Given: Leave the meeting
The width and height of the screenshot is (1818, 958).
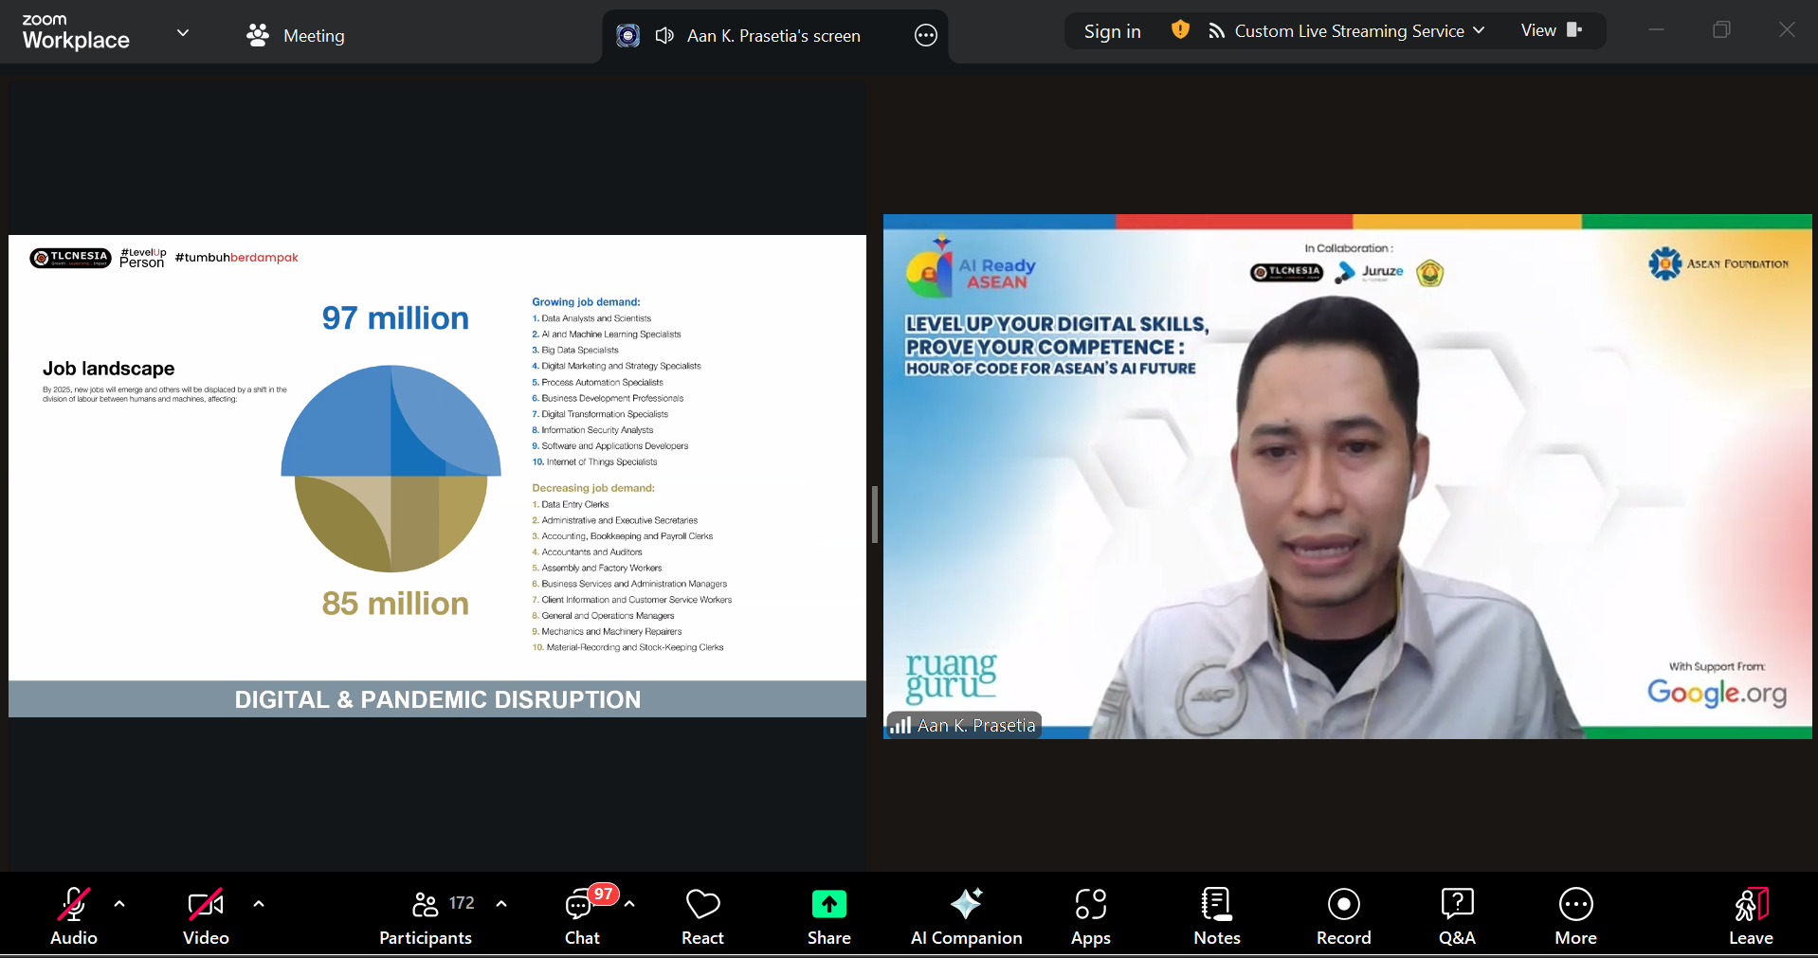Looking at the screenshot, I should click(x=1750, y=915).
